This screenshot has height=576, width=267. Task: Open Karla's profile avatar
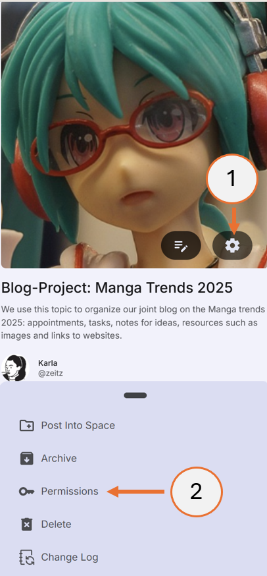(x=14, y=368)
